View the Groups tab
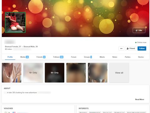The image size is (150, 113). [88, 57]
